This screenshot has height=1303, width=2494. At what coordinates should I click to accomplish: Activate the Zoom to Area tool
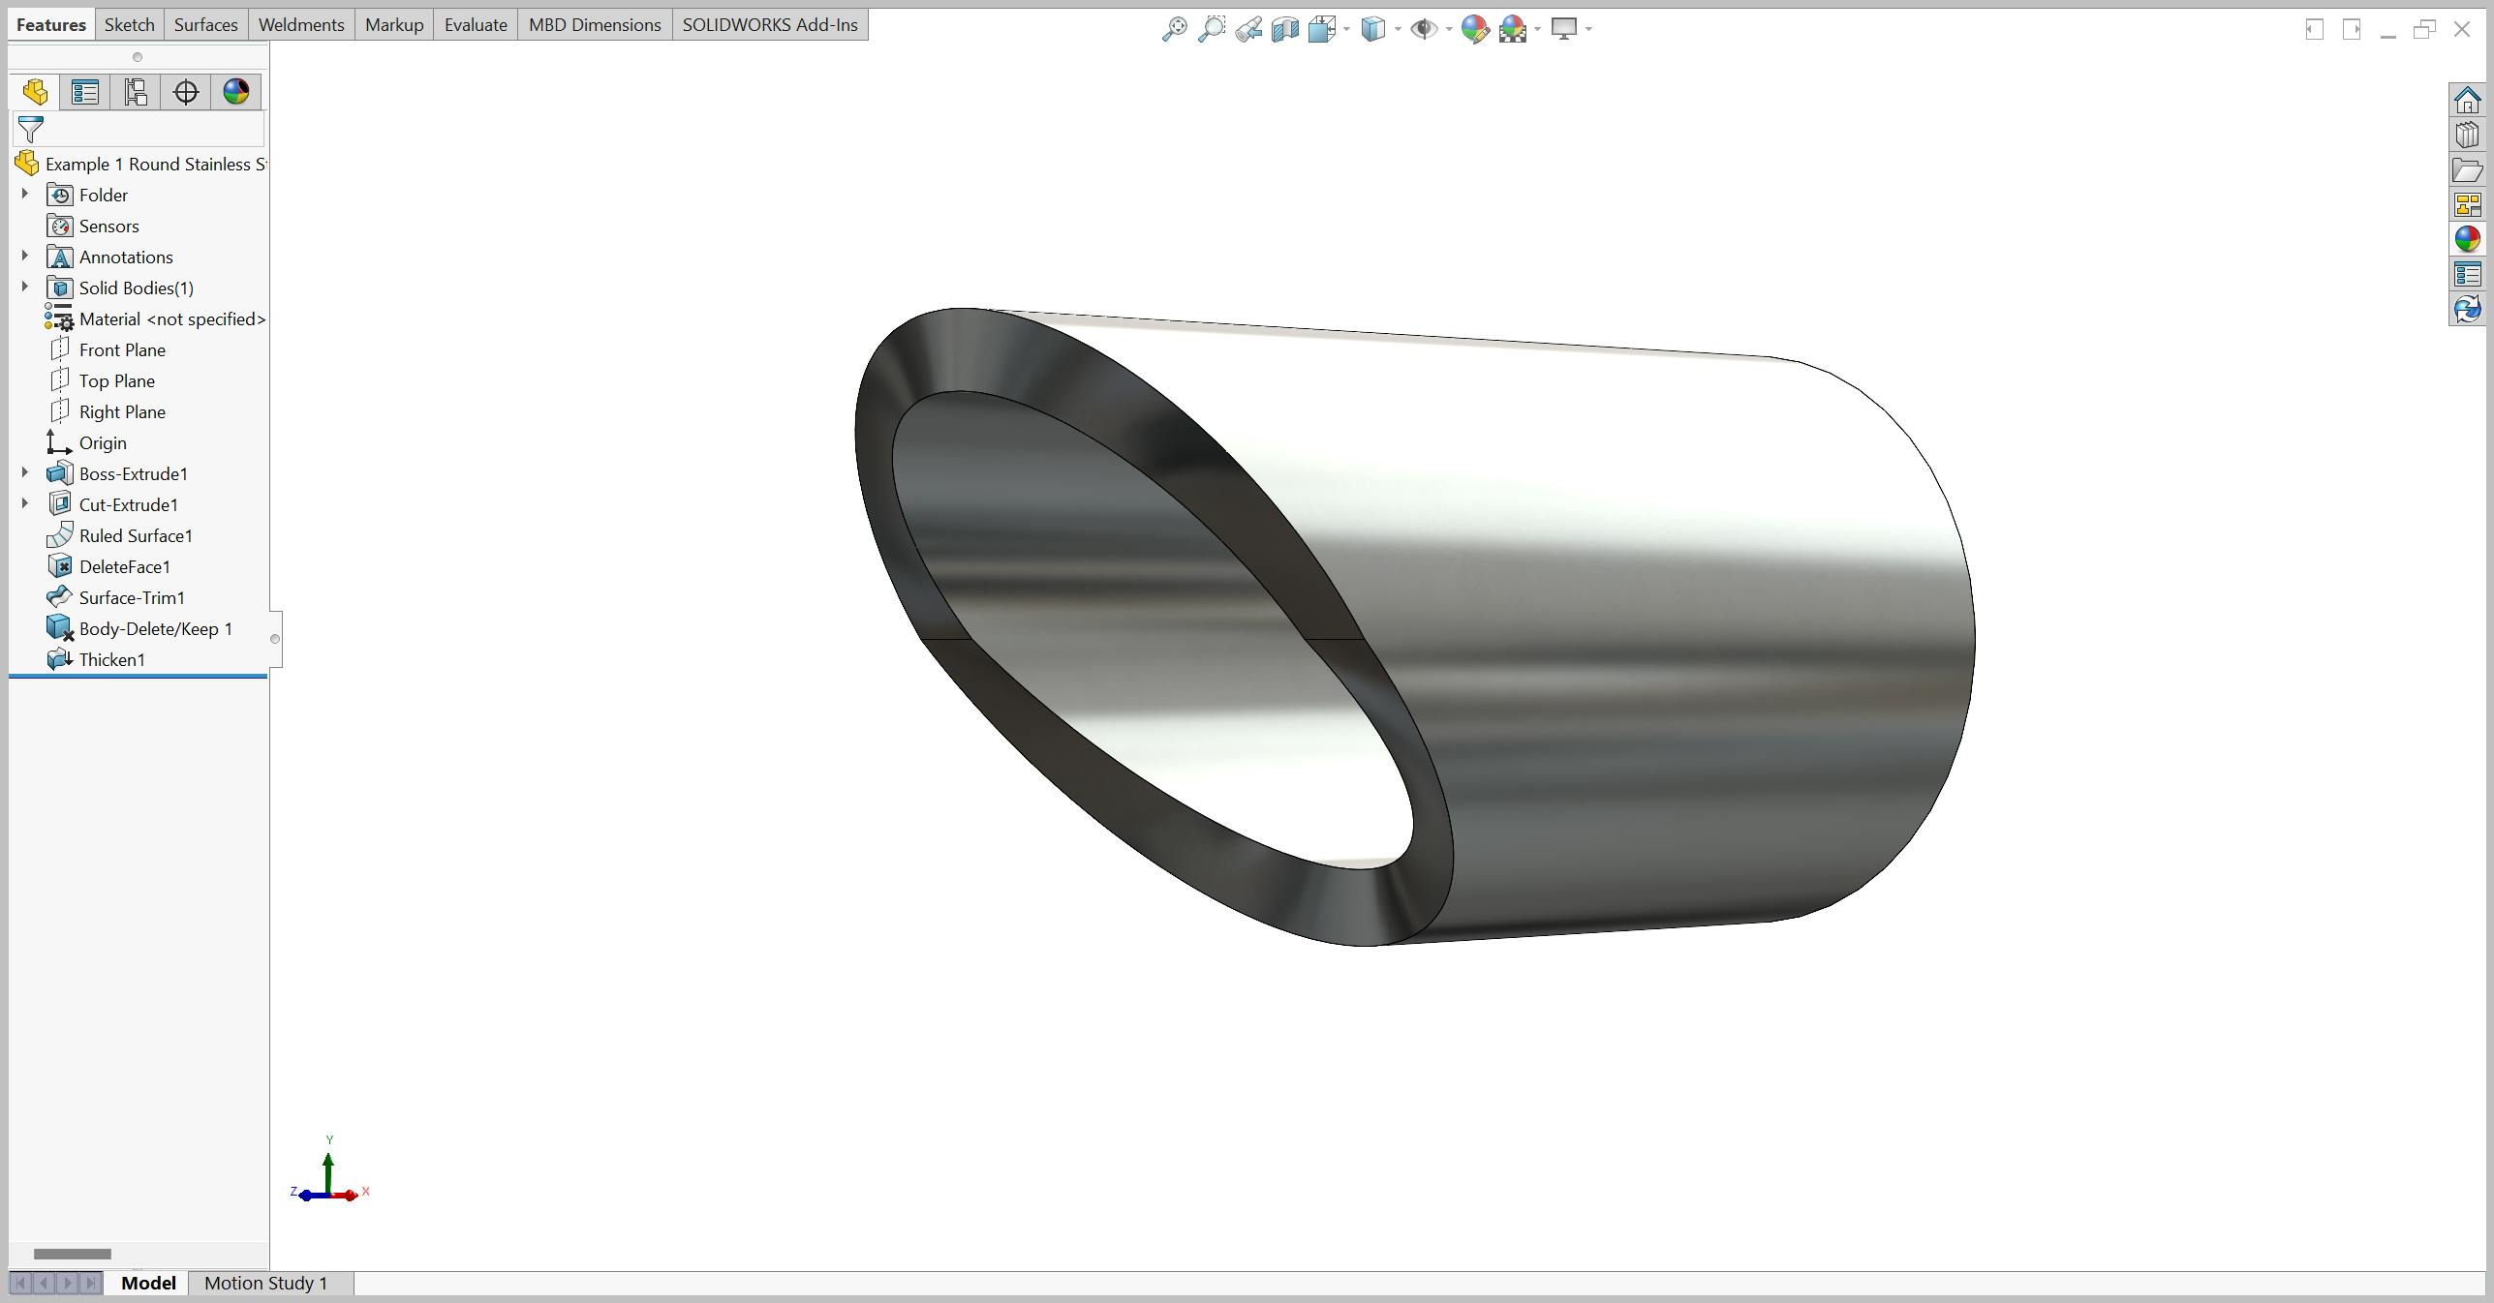[1212, 29]
